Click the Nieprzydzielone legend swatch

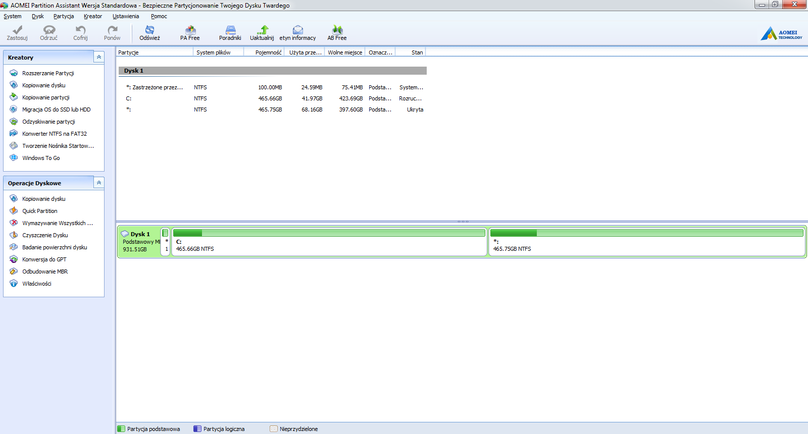click(x=274, y=429)
